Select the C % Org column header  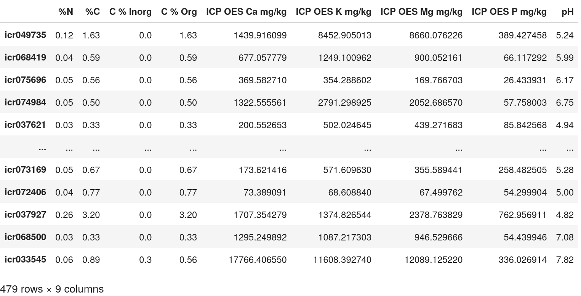(179, 12)
